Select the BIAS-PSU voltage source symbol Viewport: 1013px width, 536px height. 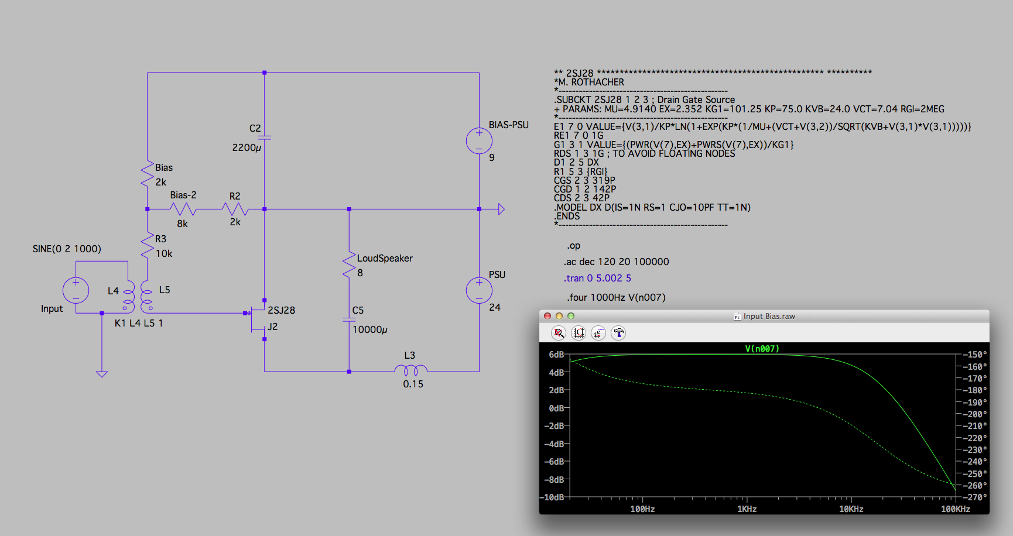tap(479, 141)
